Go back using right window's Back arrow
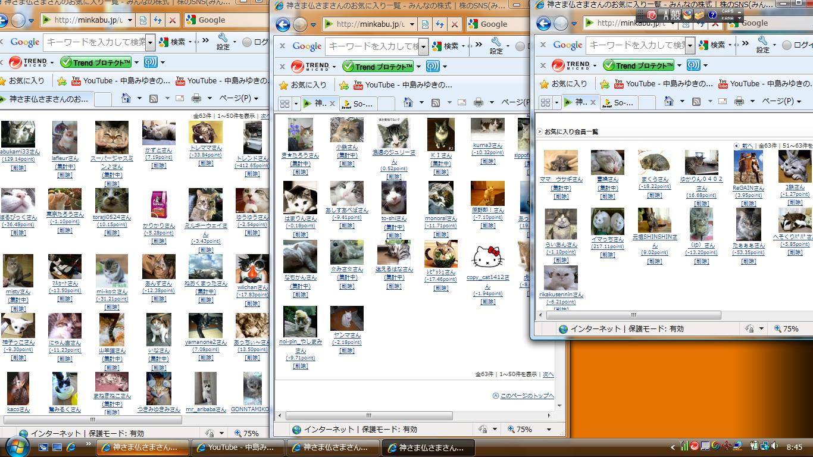813x457 pixels. point(543,23)
